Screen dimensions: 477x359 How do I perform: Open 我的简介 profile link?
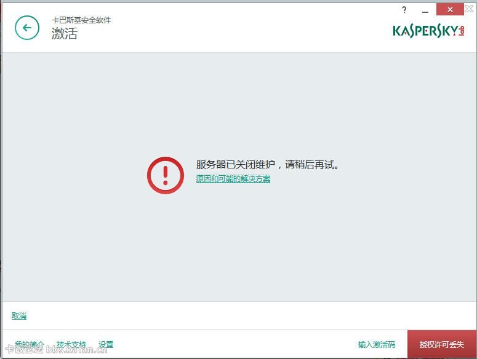pyautogui.click(x=30, y=345)
